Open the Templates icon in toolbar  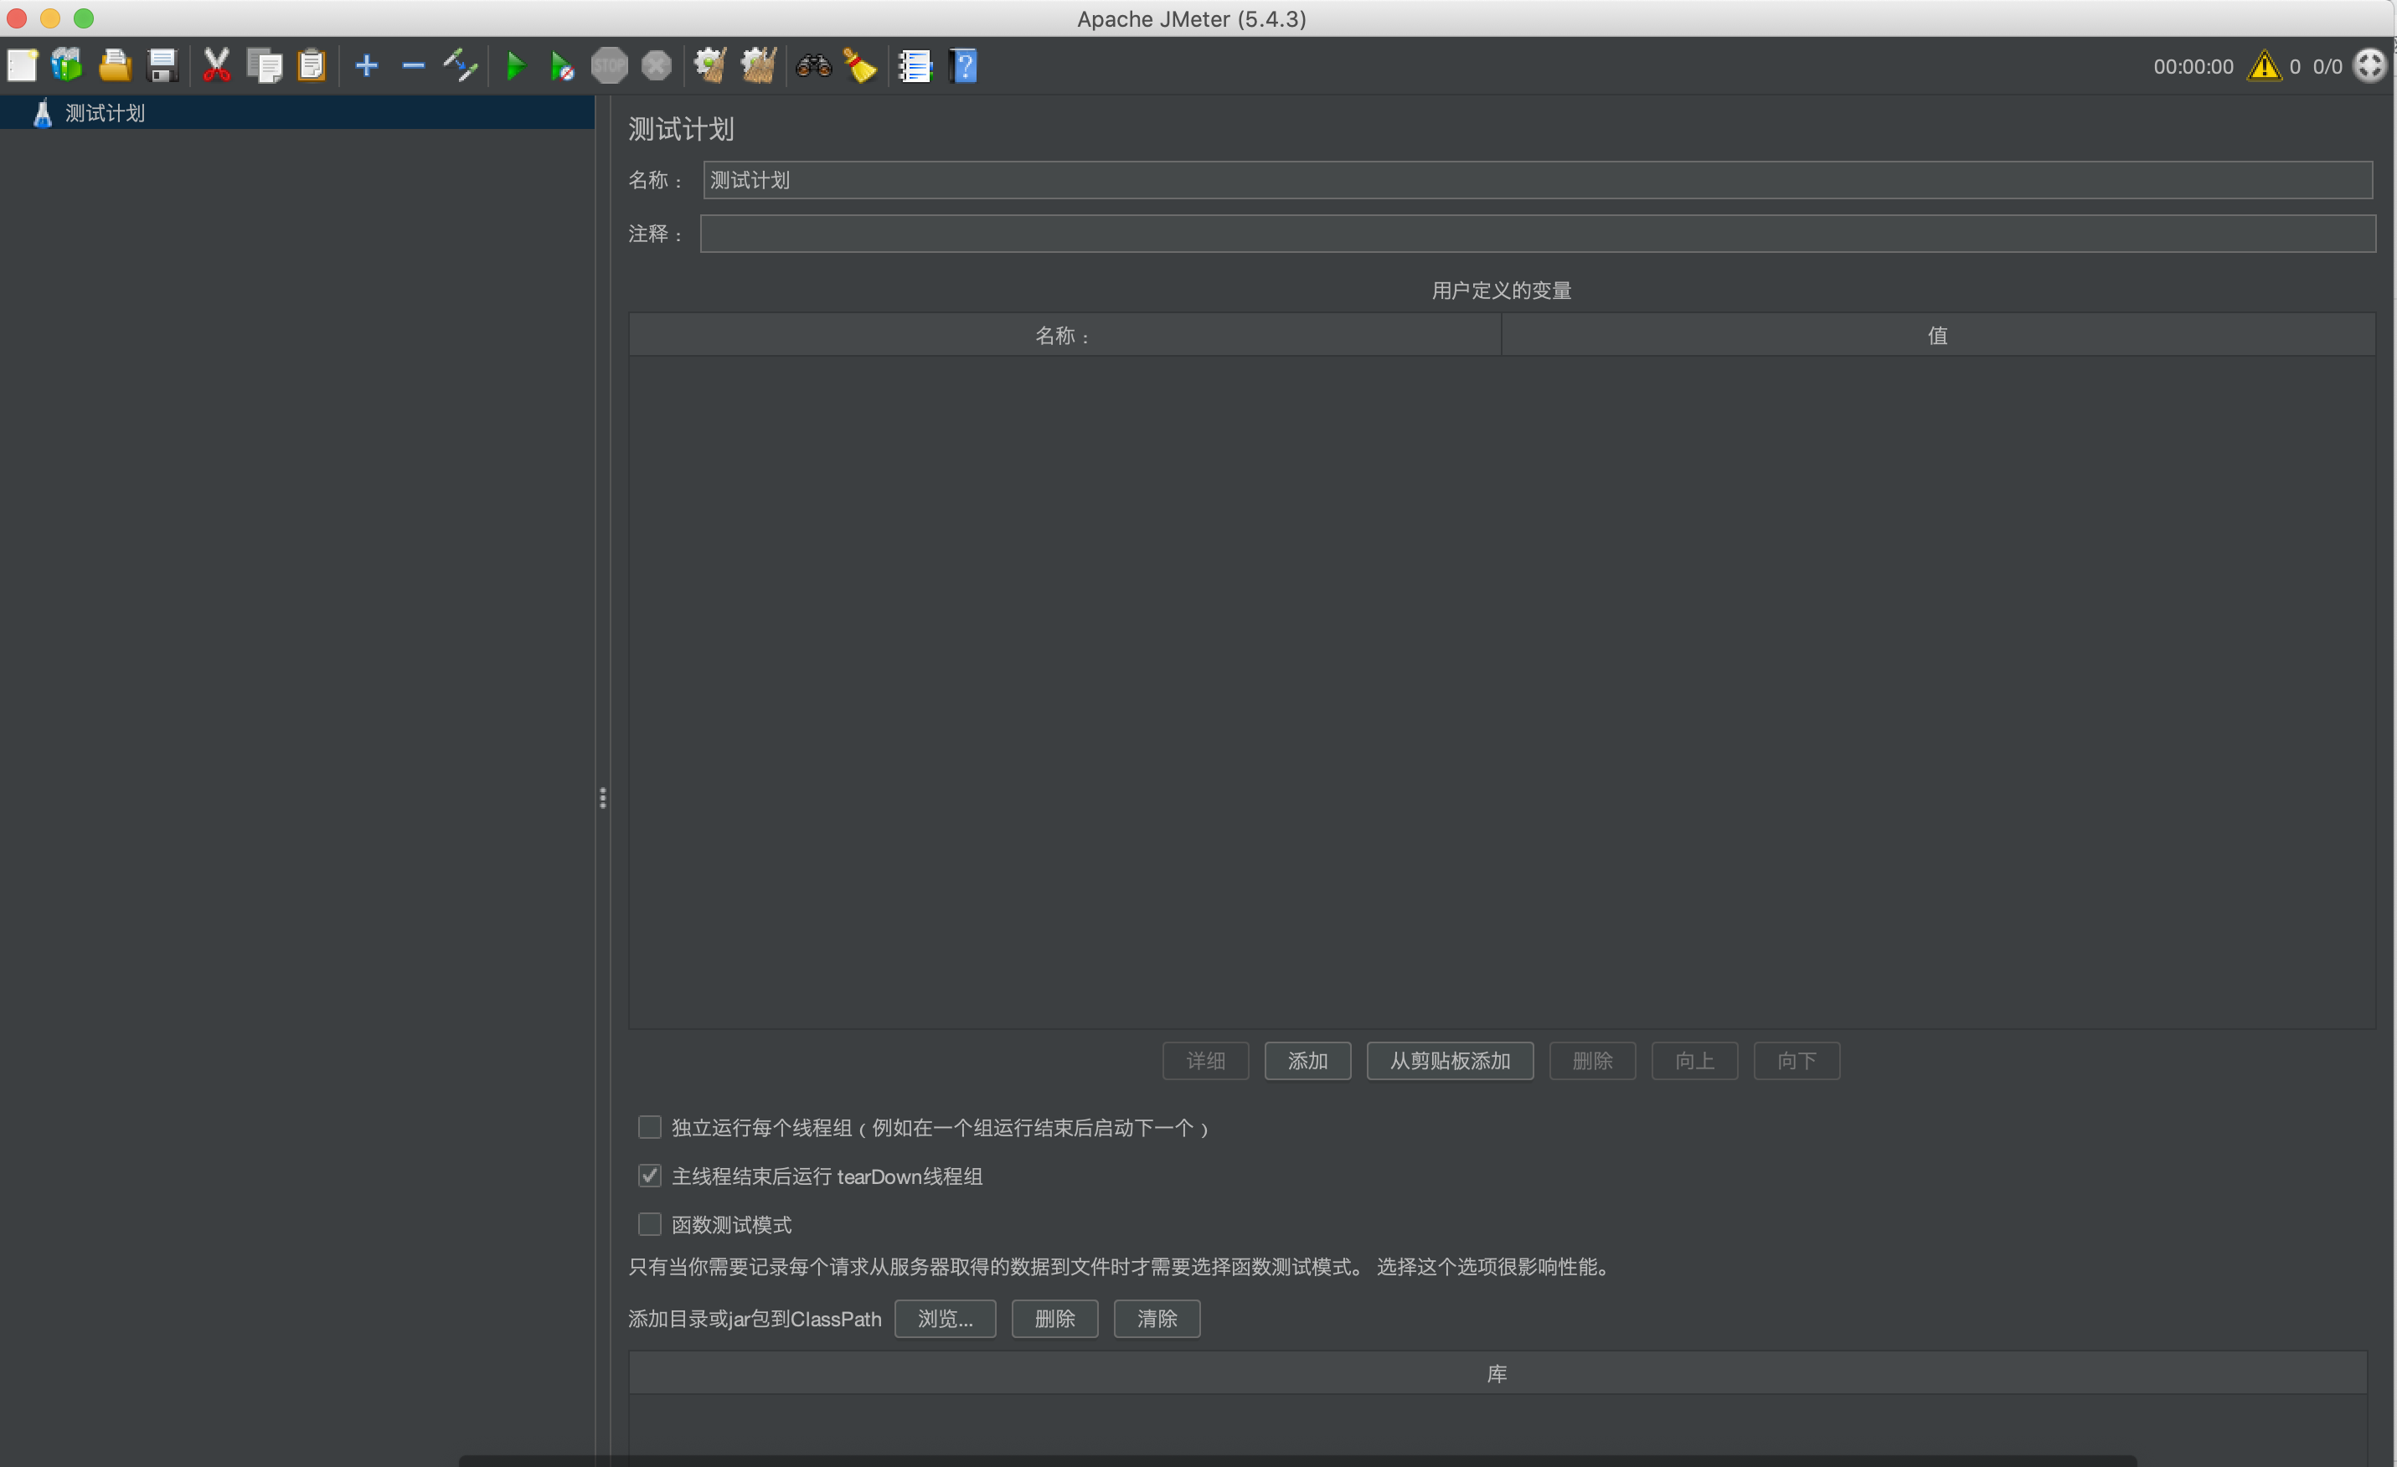click(67, 66)
